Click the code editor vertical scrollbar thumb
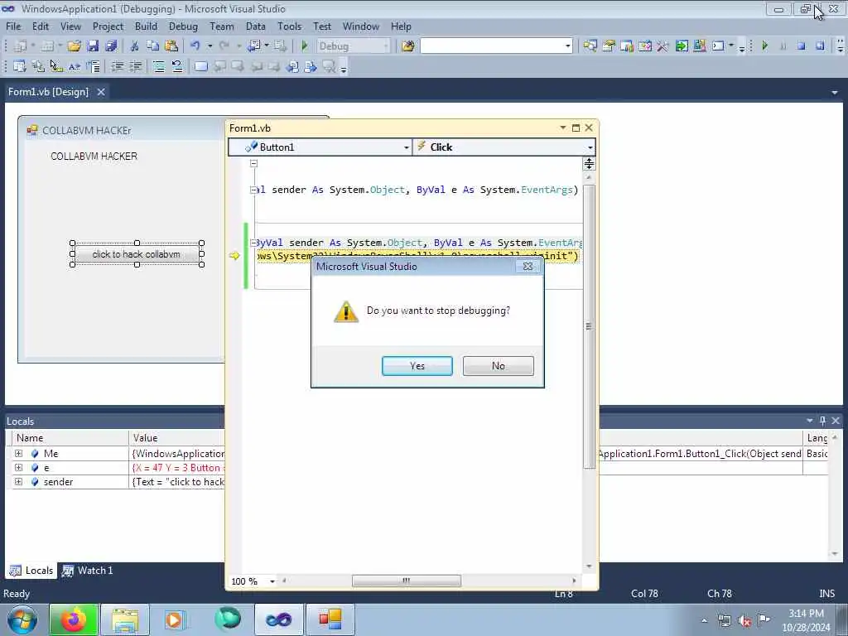 (x=589, y=326)
